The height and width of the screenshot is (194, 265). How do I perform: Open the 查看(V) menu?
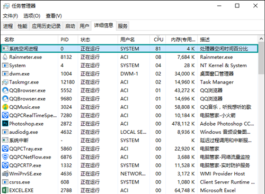(x=54, y=16)
